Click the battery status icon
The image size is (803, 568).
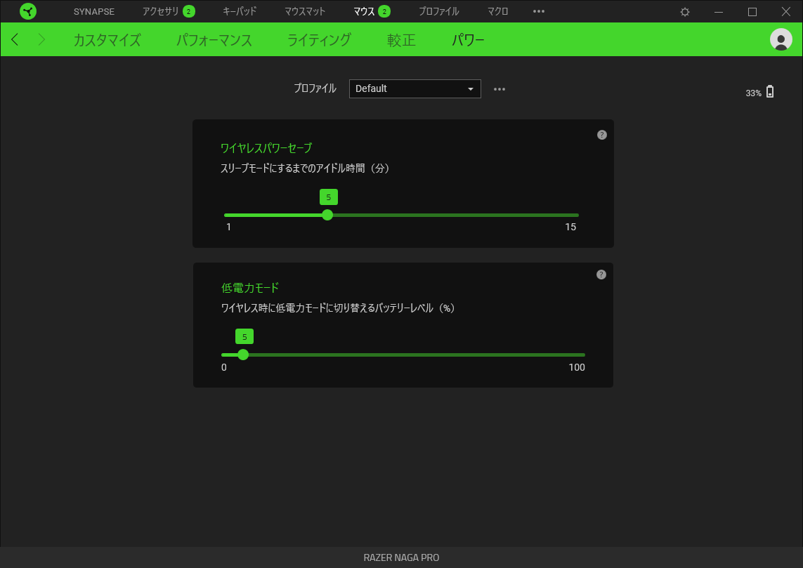(770, 91)
